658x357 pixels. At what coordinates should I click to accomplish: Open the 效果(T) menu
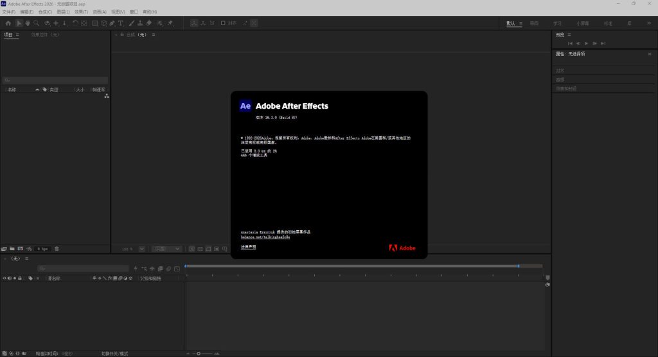point(82,12)
